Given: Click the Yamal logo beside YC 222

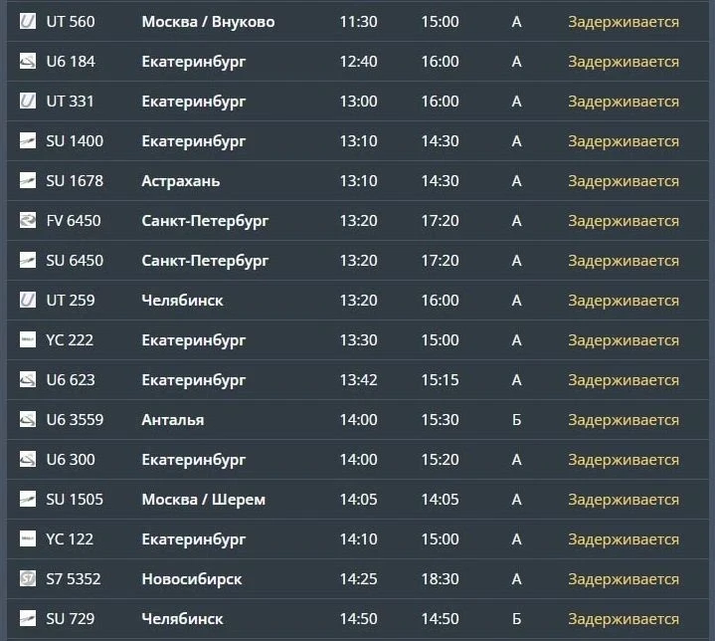Looking at the screenshot, I should (28, 339).
